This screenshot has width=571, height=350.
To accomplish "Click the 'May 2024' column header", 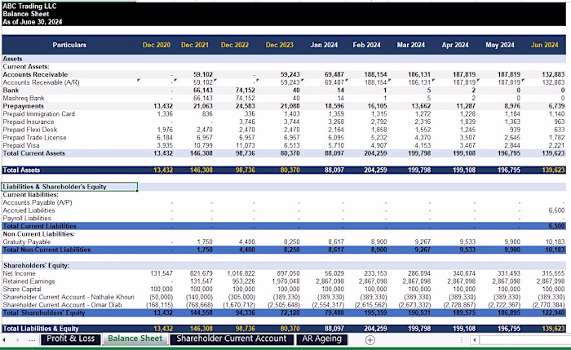I will click(499, 45).
